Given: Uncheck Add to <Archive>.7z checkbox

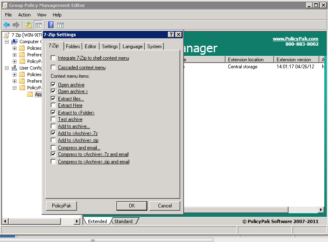Looking at the screenshot, I should coord(54,133).
